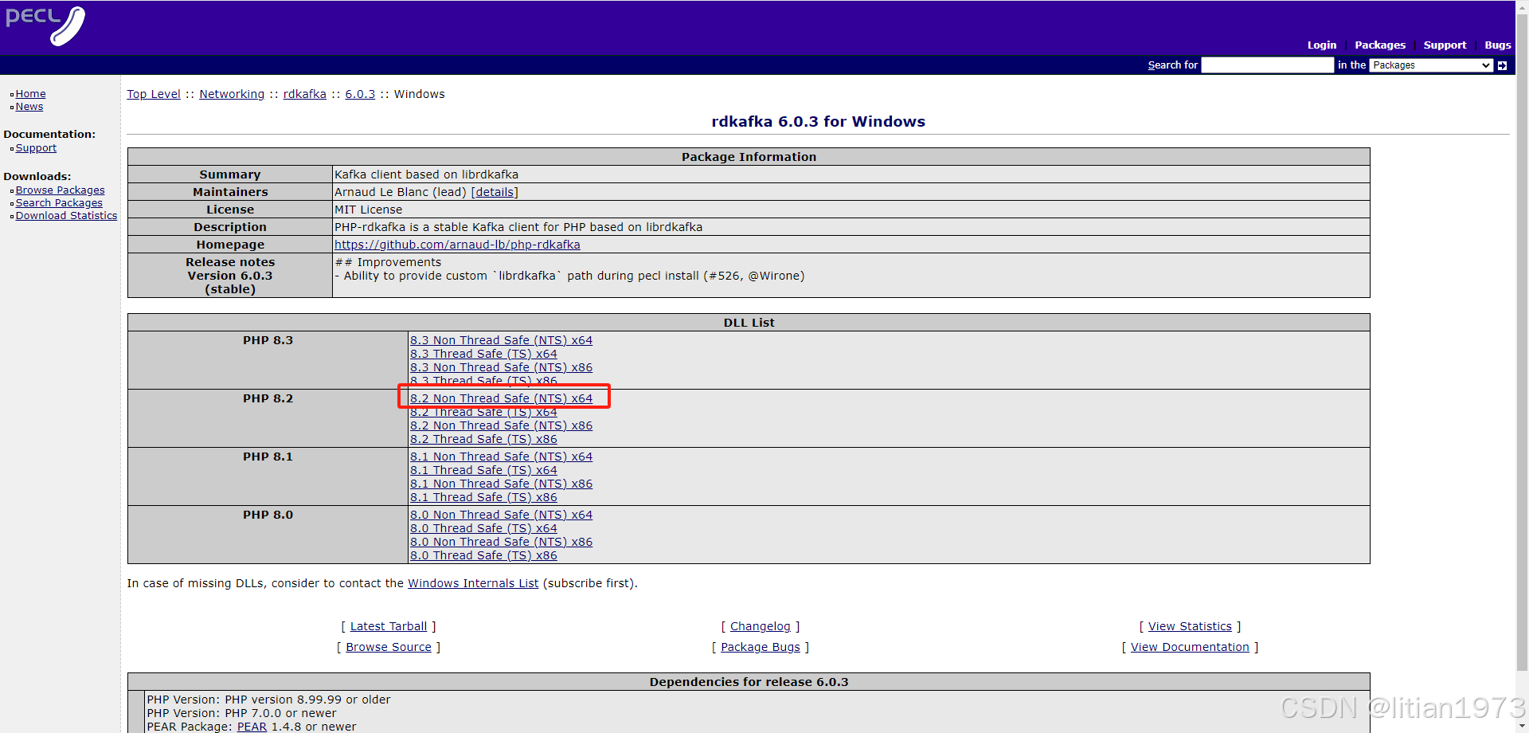The width and height of the screenshot is (1529, 733).
Task: Click rdkafka breadcrumb
Action: point(305,94)
